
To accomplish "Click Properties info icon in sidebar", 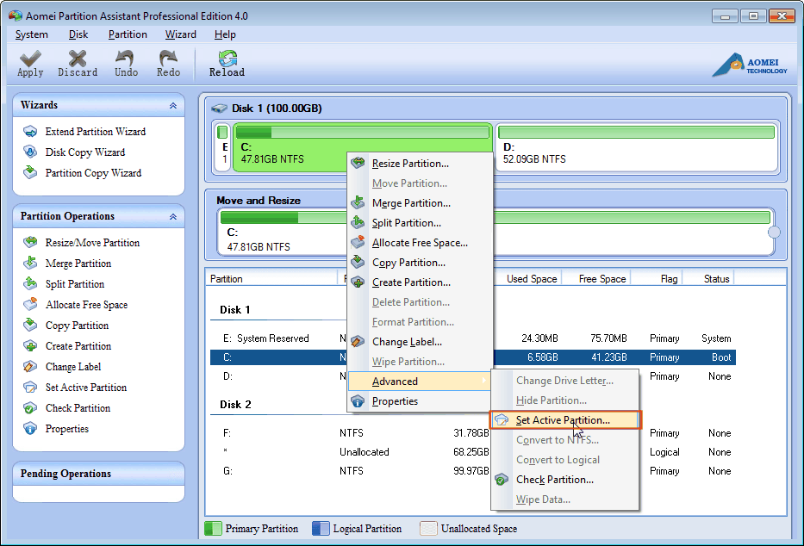I will click(30, 428).
